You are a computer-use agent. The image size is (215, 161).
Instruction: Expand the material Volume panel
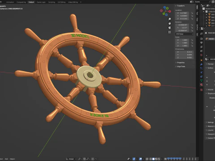210,89
